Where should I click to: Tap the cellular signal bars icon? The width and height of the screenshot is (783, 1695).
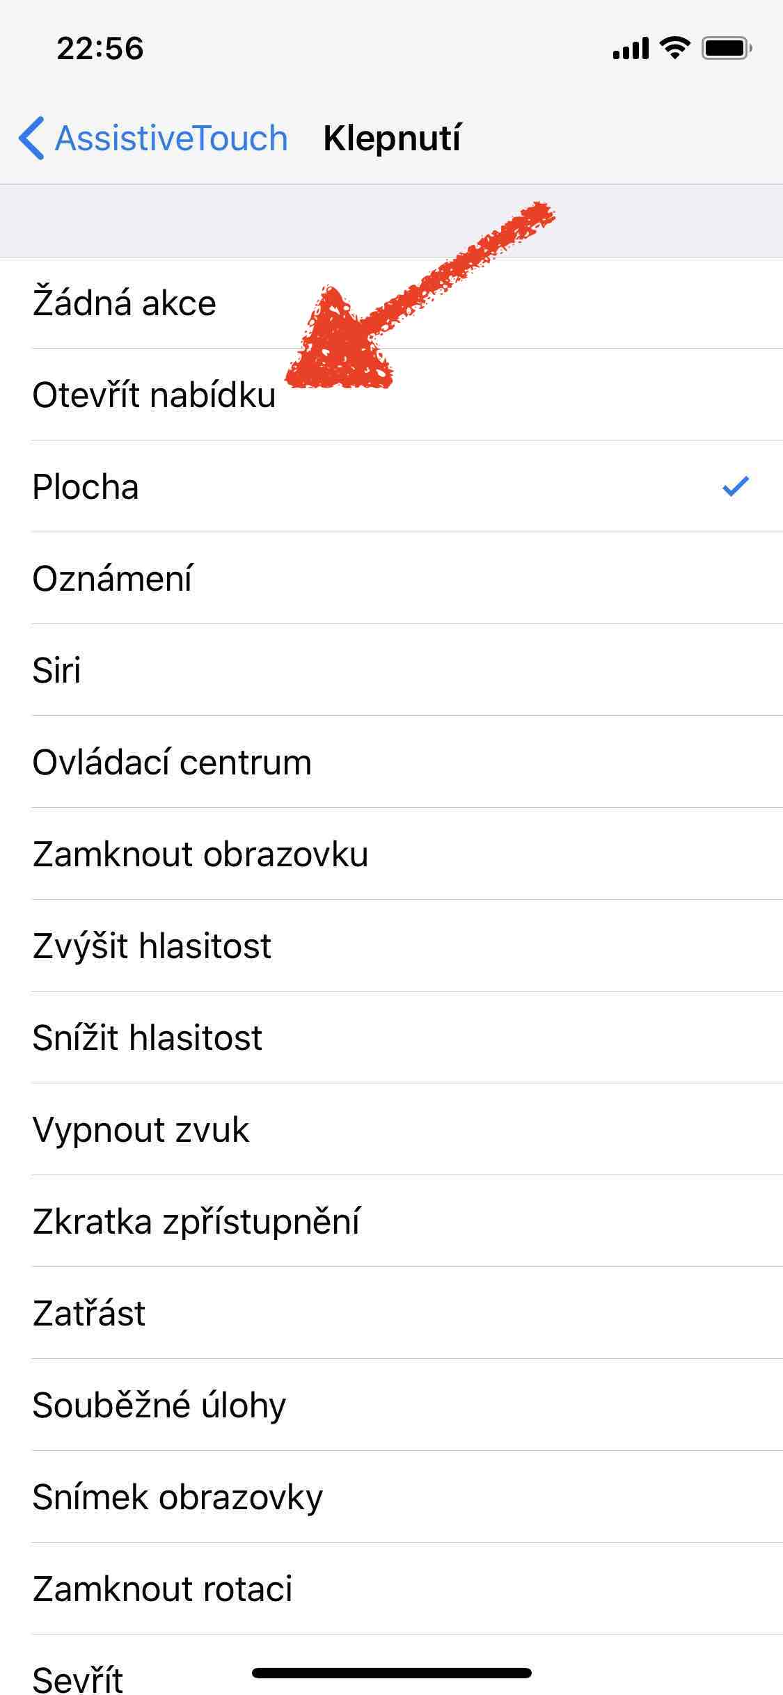click(631, 48)
